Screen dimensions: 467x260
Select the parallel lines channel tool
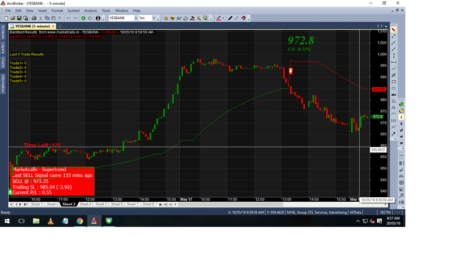tap(393, 69)
